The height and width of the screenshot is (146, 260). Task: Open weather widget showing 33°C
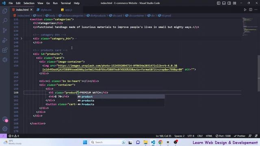[x=13, y=142]
